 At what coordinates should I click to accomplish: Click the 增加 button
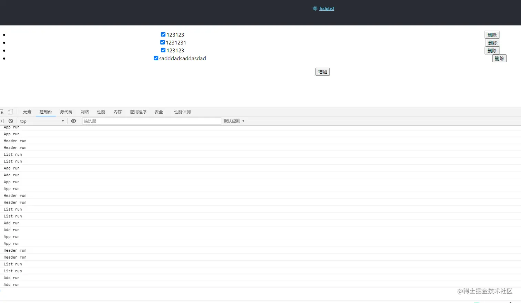pos(323,72)
